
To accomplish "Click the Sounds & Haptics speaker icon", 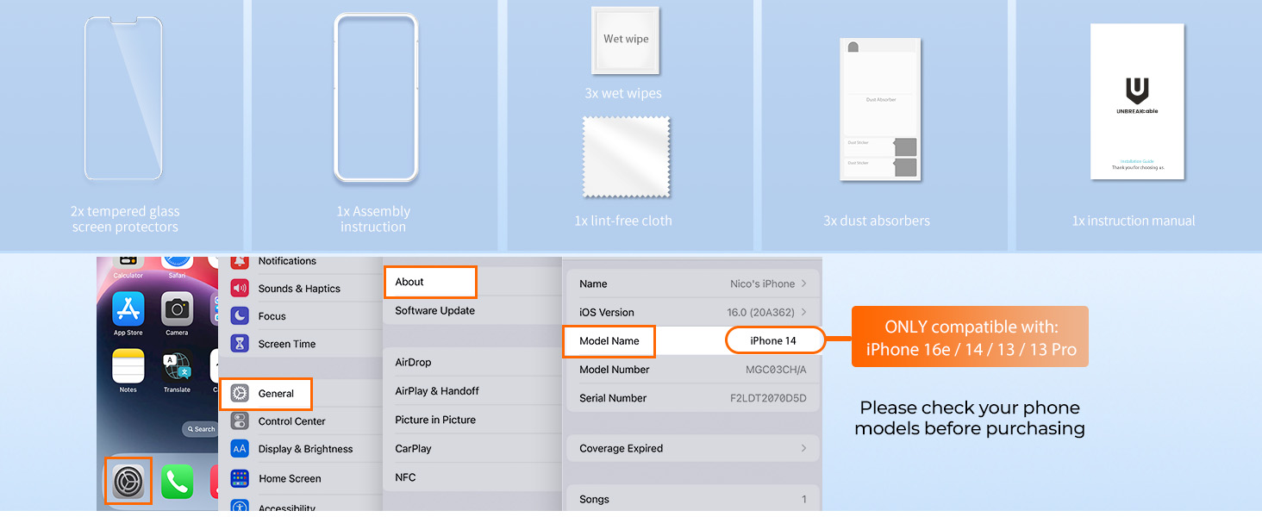I will point(240,289).
